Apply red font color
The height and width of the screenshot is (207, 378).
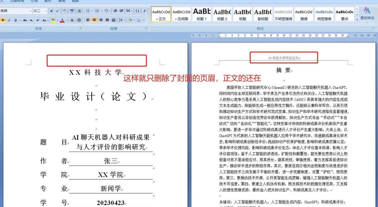[x=62, y=20]
